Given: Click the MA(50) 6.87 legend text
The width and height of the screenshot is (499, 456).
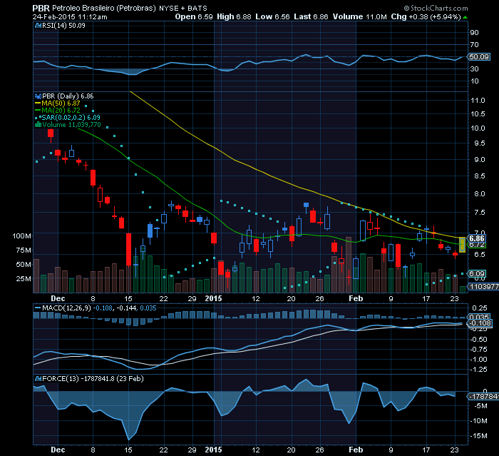Looking at the screenshot, I should point(61,103).
